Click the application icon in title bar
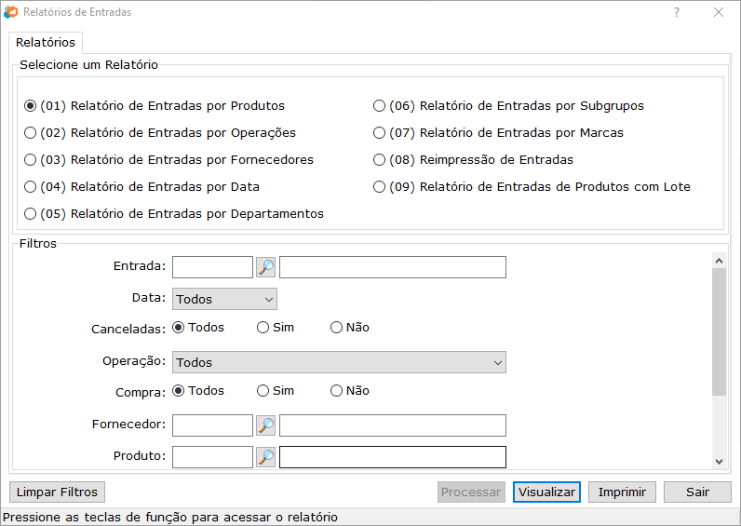 pyautogui.click(x=11, y=13)
